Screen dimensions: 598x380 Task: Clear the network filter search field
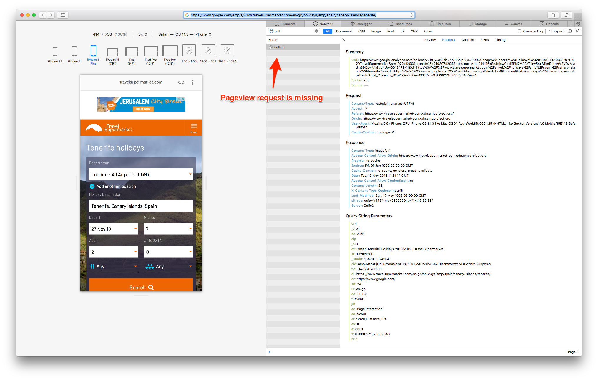[x=316, y=31]
